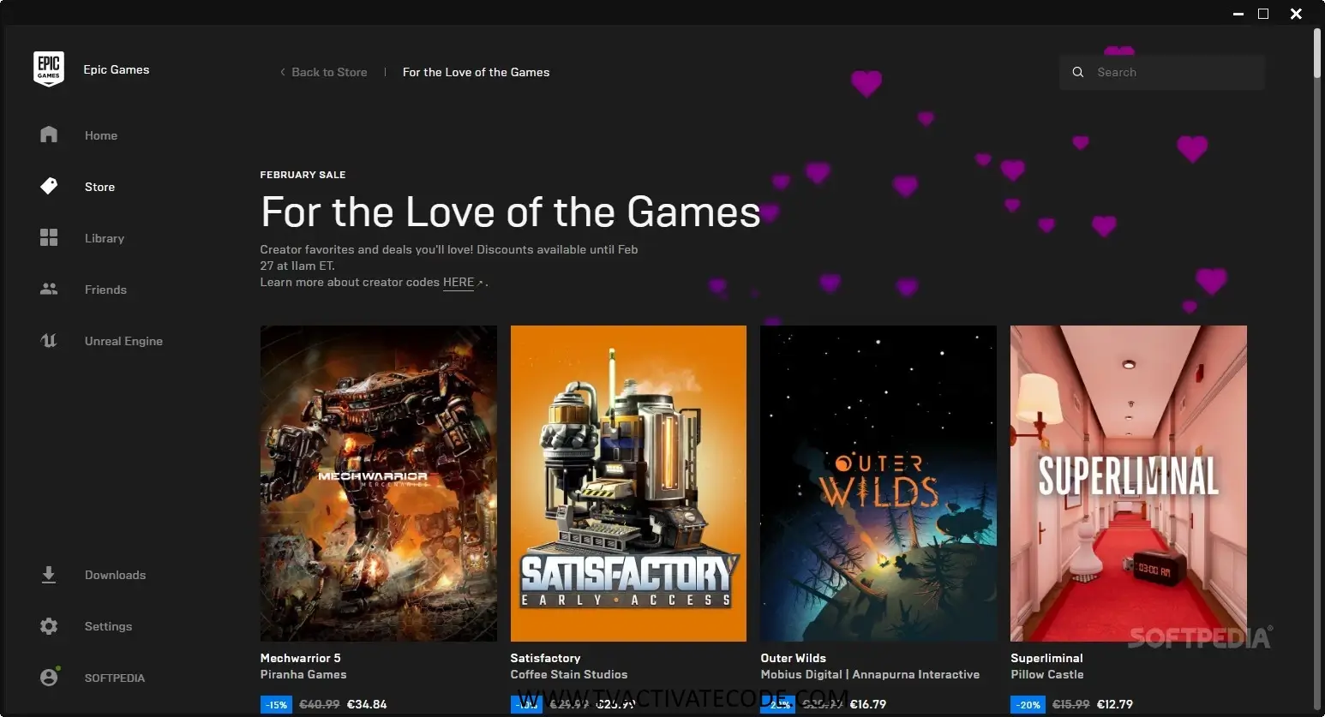Click Coffee Stain Studios publisher text
The height and width of the screenshot is (717, 1325).
coord(569,674)
